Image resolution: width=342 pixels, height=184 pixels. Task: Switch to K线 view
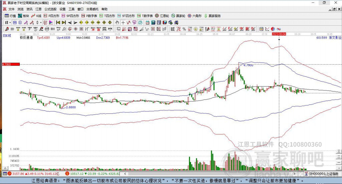point(36,16)
